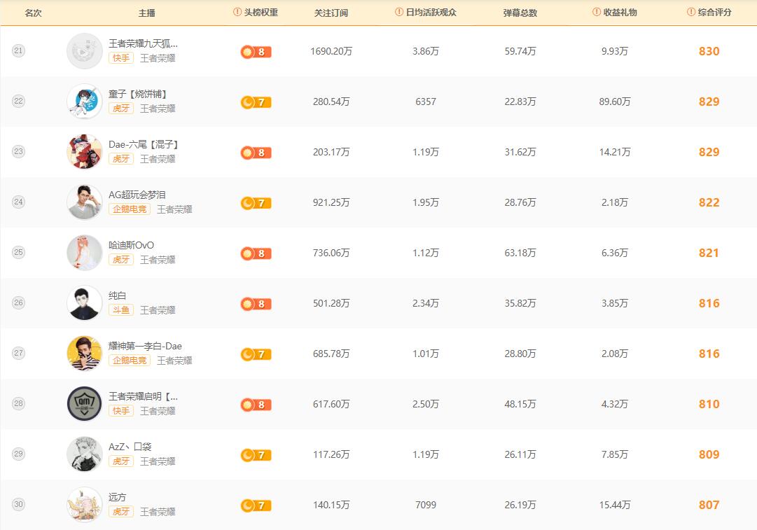Click 远方 streamer name
Screen dimensions: 757x530
pos(118,497)
